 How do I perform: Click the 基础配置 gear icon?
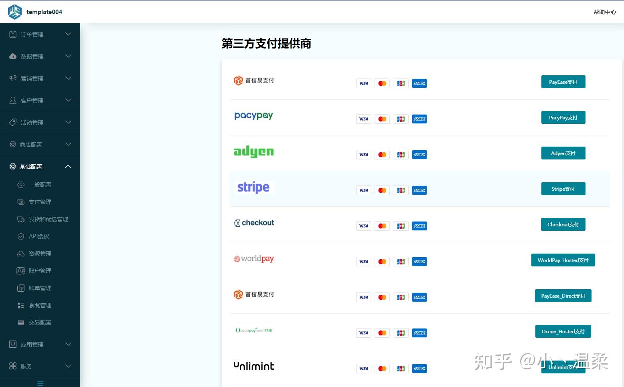(x=13, y=166)
